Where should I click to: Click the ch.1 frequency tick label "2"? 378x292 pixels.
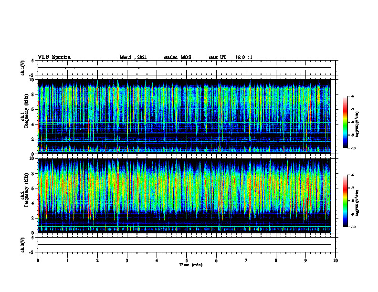tap(33, 139)
